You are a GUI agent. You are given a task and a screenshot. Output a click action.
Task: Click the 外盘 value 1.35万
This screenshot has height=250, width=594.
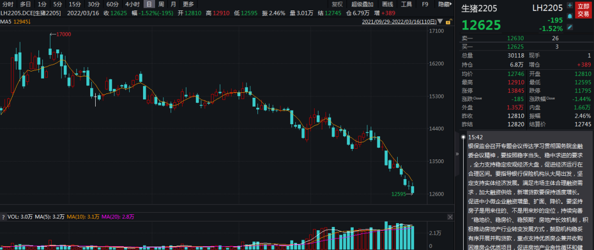[x=516, y=108]
